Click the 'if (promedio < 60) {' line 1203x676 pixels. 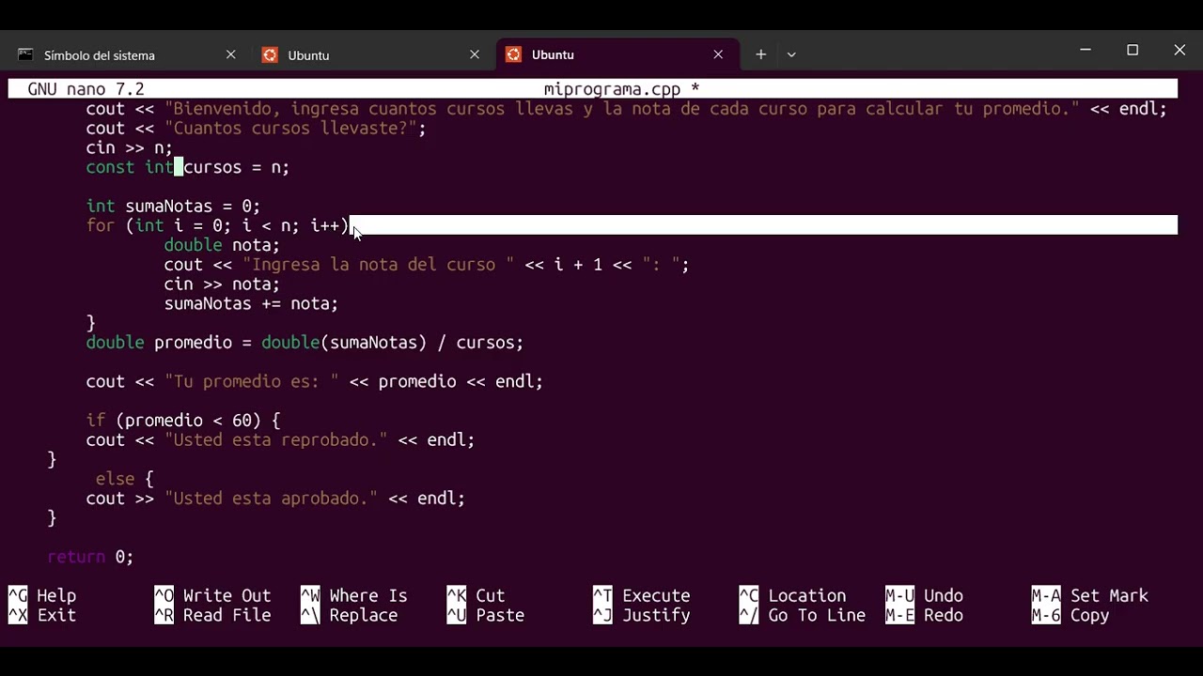[183, 421]
